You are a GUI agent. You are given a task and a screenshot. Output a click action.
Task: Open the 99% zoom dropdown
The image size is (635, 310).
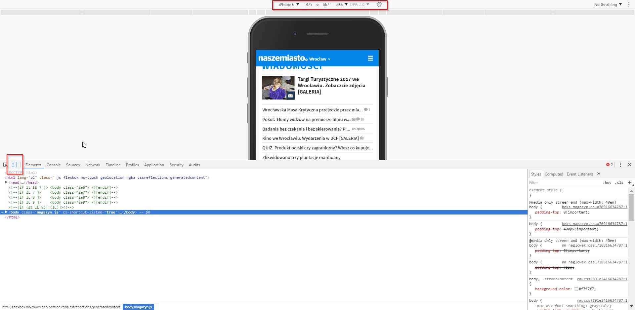coord(341,5)
